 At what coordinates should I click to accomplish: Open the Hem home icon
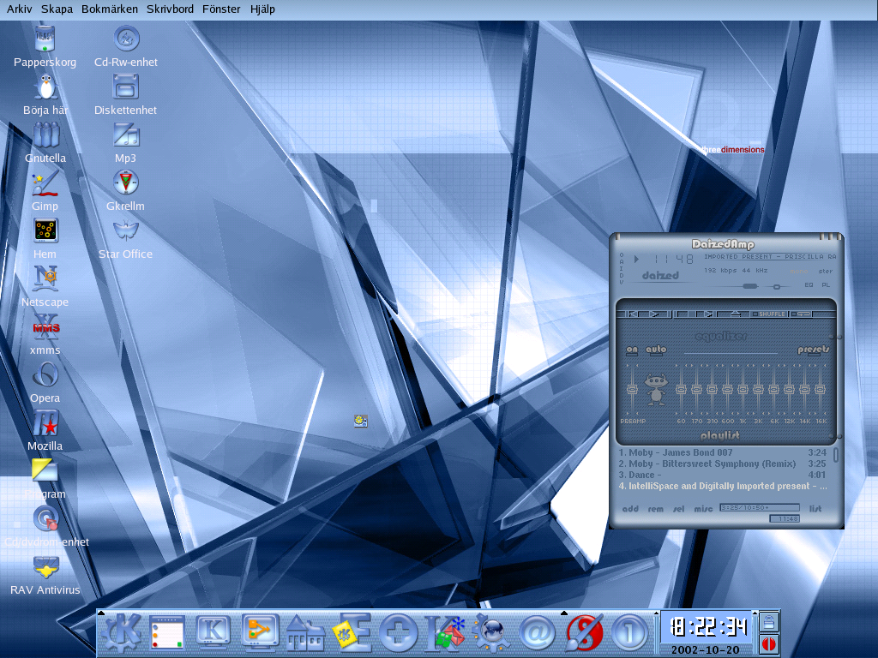(x=45, y=231)
